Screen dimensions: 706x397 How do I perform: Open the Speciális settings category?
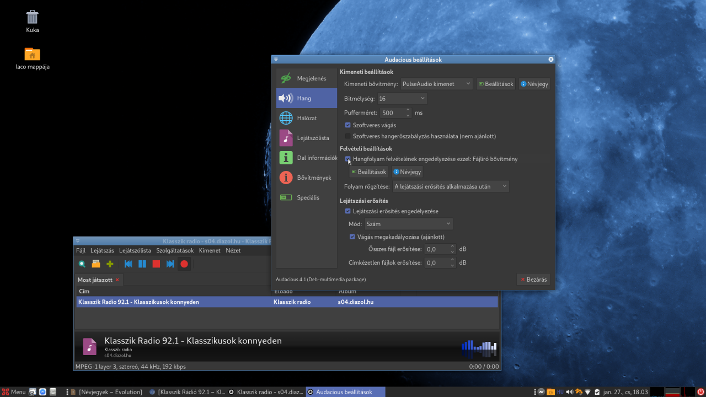(307, 197)
